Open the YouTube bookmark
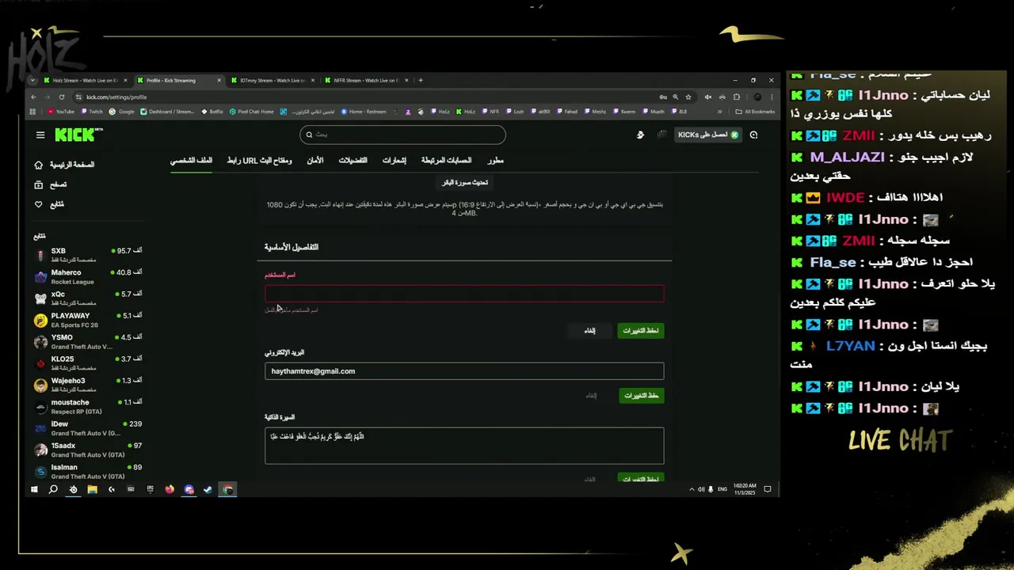The image size is (1014, 570). click(61, 112)
